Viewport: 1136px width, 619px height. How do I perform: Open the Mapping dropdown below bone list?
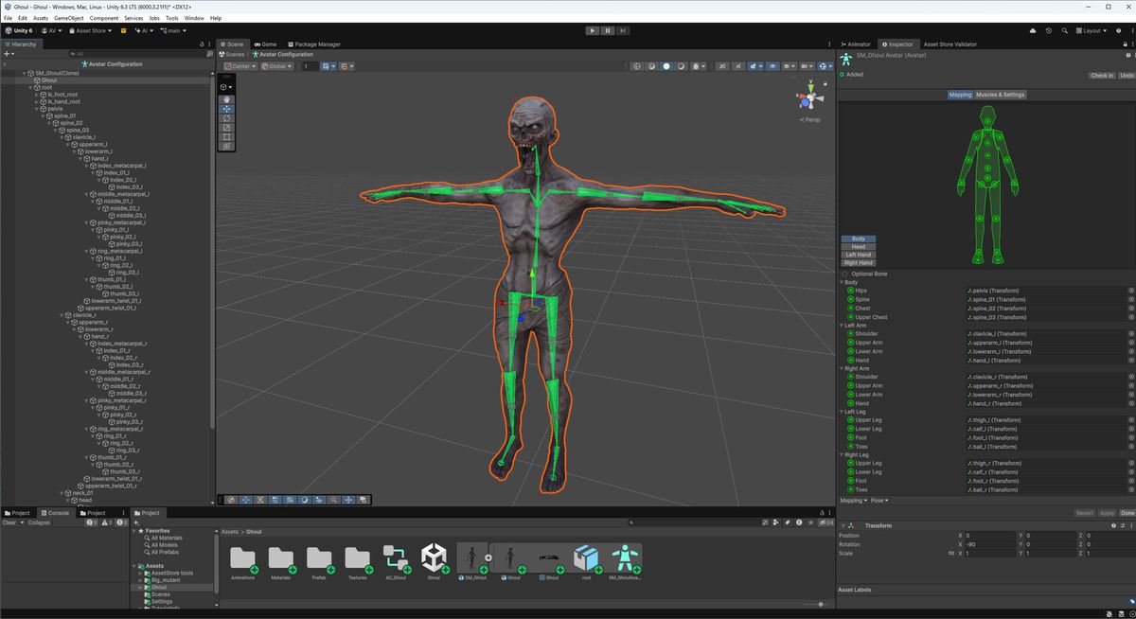pos(852,500)
